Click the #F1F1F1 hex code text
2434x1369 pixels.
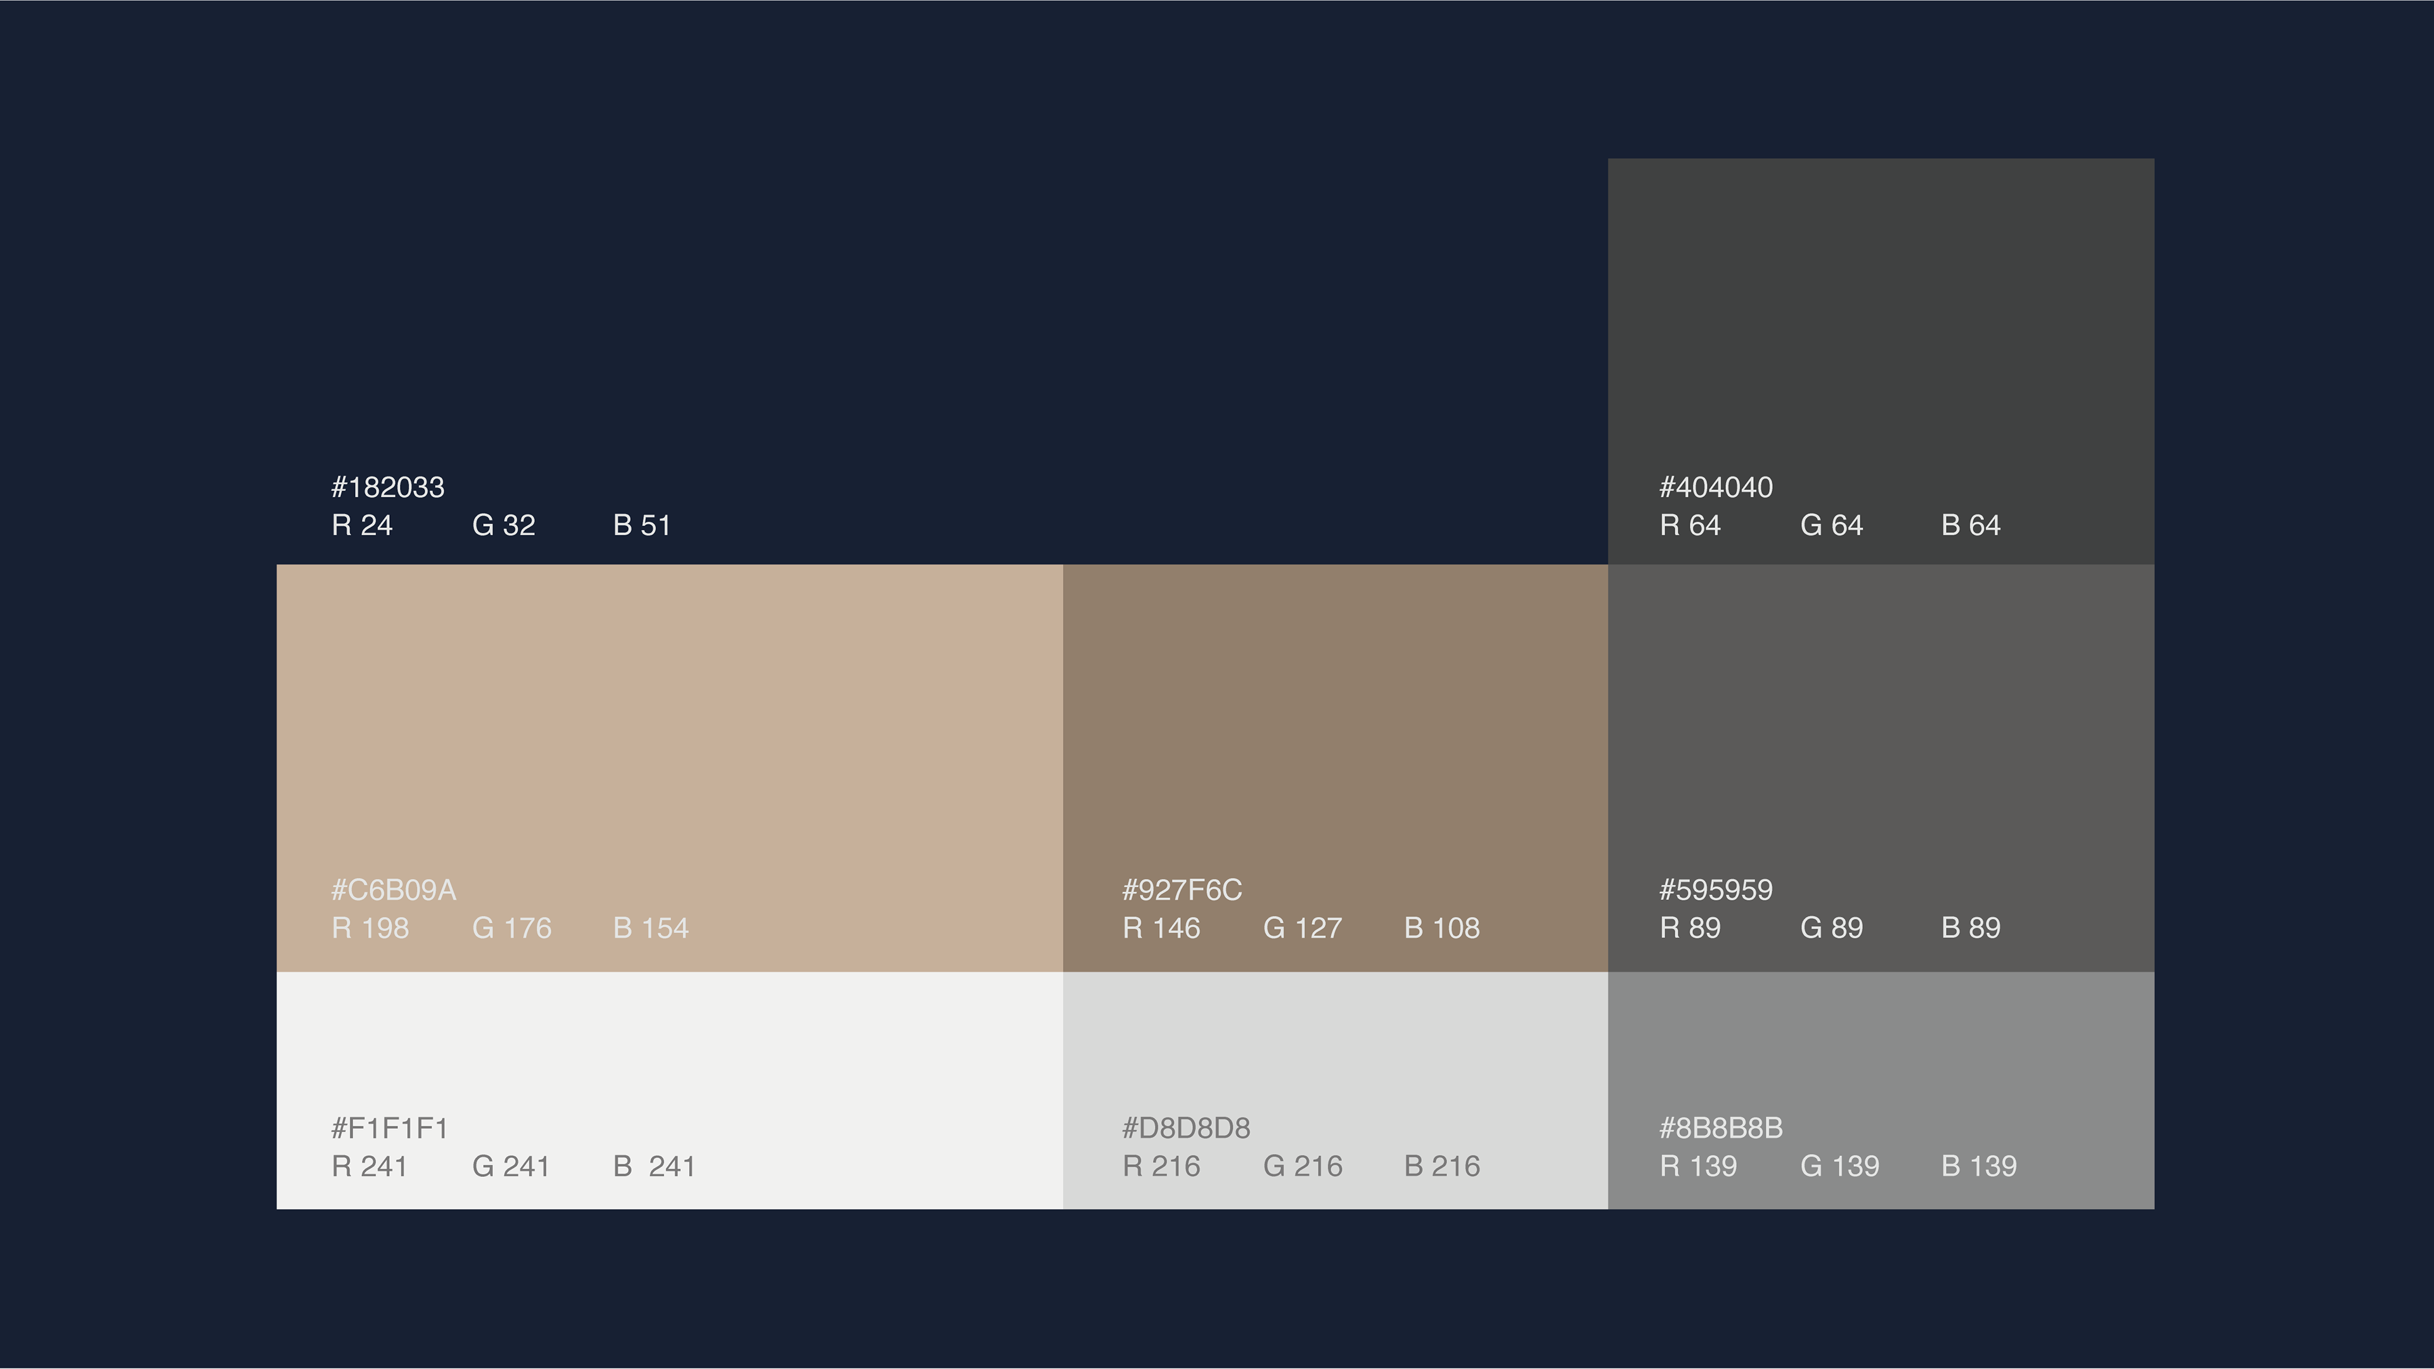tap(389, 1128)
